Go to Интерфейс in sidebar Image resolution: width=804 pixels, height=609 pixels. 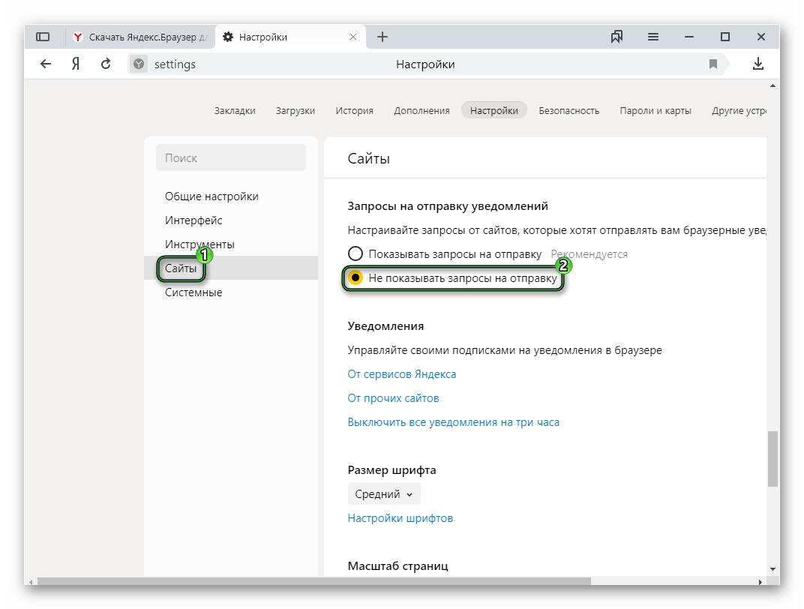[x=193, y=220]
